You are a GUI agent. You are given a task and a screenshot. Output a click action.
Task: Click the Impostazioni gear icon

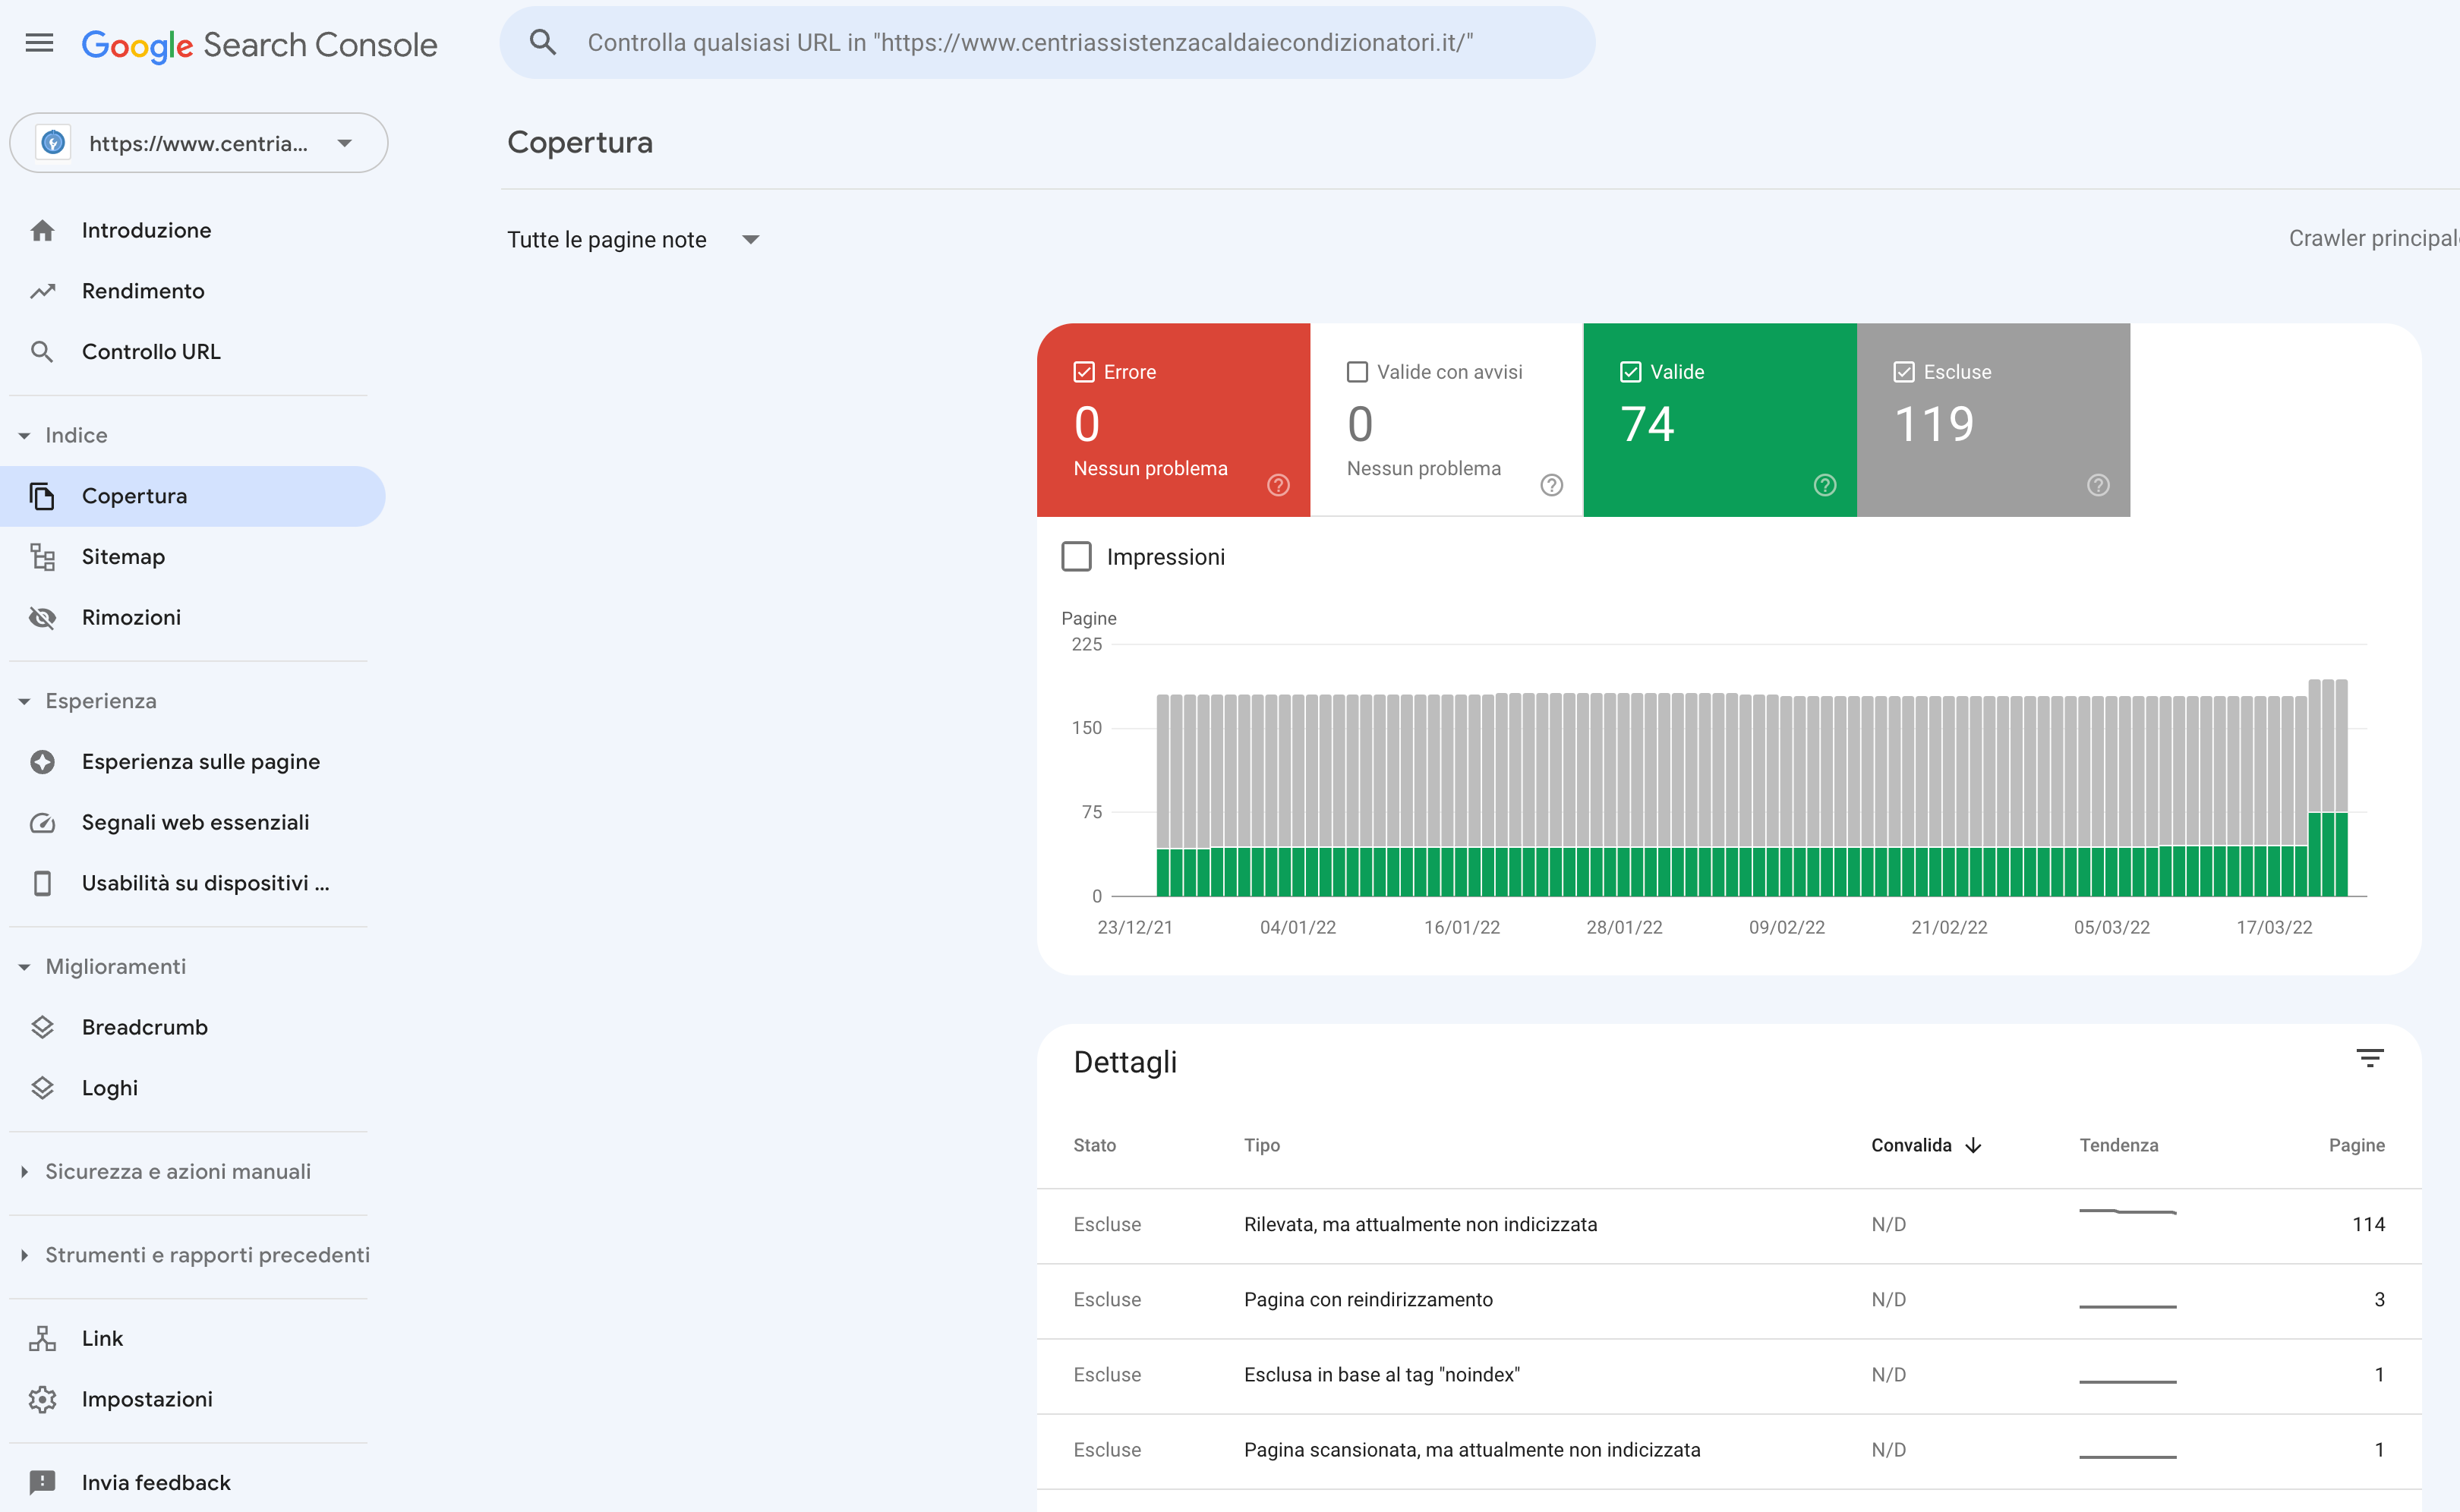pyautogui.click(x=42, y=1399)
